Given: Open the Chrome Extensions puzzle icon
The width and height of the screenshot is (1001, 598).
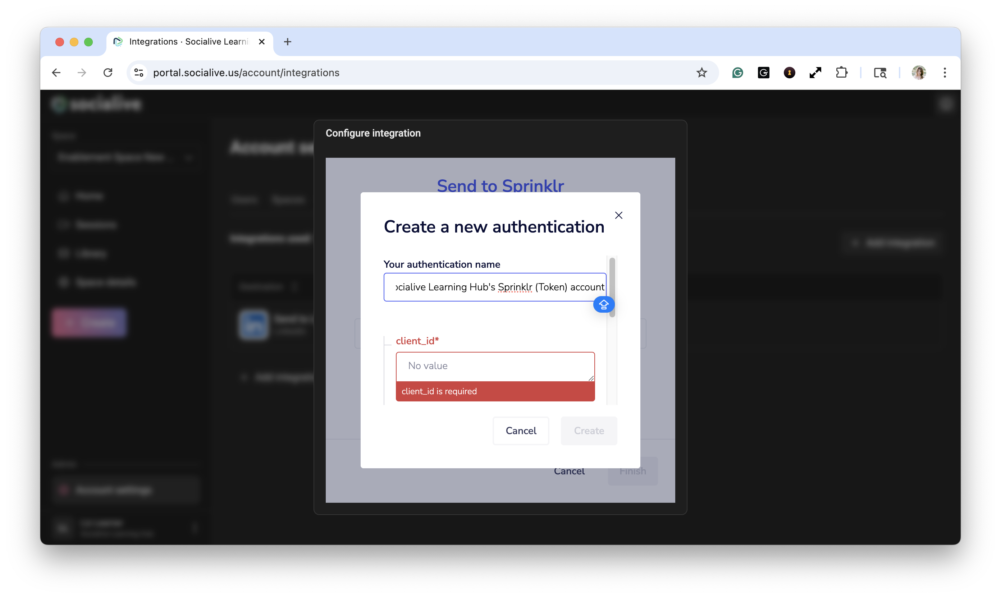Looking at the screenshot, I should pyautogui.click(x=841, y=73).
